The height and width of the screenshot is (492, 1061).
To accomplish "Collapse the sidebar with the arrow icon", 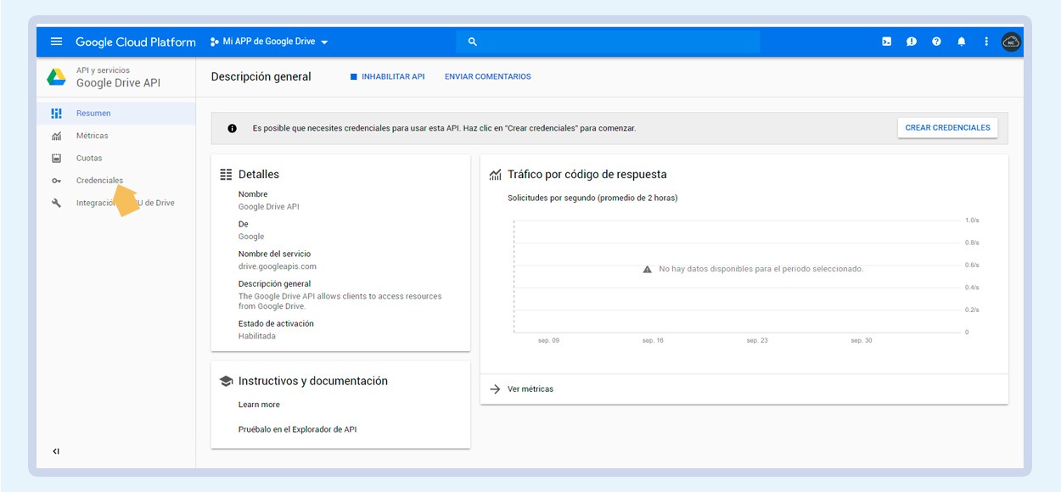I will (56, 451).
